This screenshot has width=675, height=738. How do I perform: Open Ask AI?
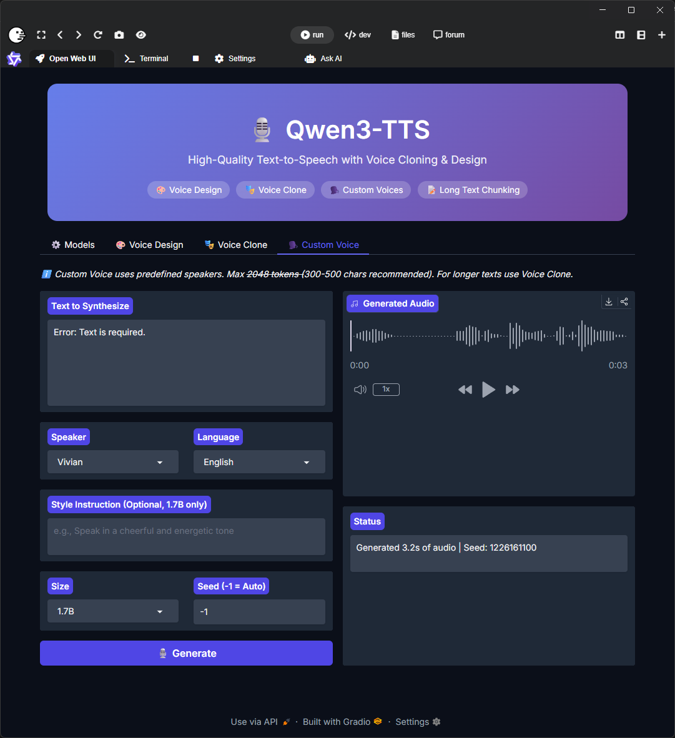323,58
